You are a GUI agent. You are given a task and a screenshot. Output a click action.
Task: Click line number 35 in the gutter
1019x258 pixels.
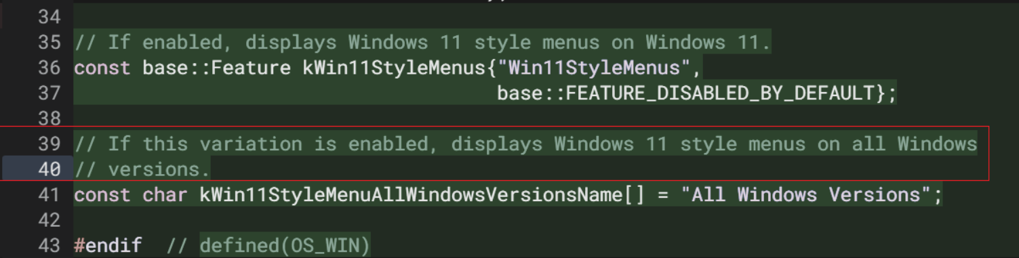(49, 42)
